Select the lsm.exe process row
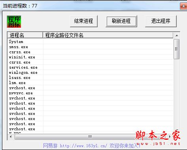Screen dimensions: 187x150 (x=91, y=83)
